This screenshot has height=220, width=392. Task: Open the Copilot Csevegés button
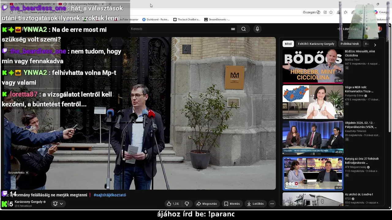(381, 12)
